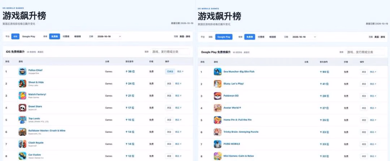Click the Avatar World game icon
Viewport: 390px width, 161px height.
(218, 108)
